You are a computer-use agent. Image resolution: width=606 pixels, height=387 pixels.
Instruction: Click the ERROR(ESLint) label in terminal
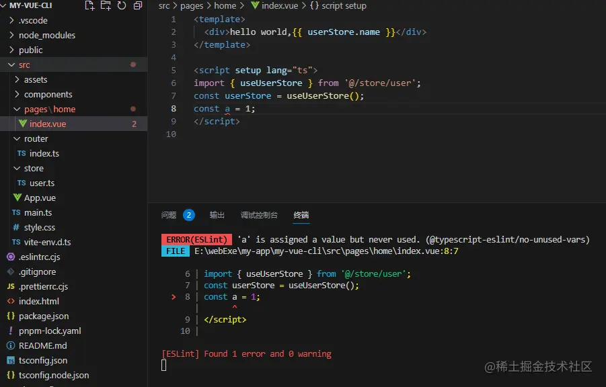(196, 239)
